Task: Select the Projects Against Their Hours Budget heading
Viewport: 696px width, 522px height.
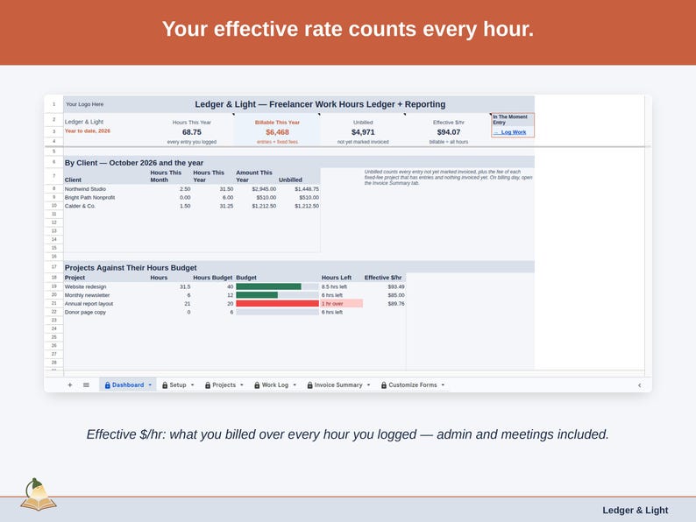Action: (x=131, y=267)
